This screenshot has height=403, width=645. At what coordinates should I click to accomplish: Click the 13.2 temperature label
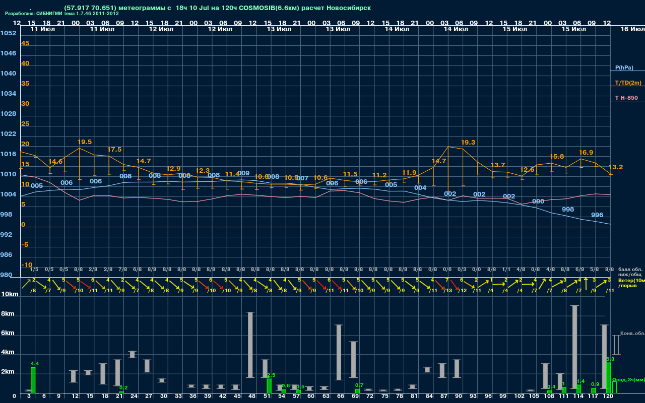point(616,167)
